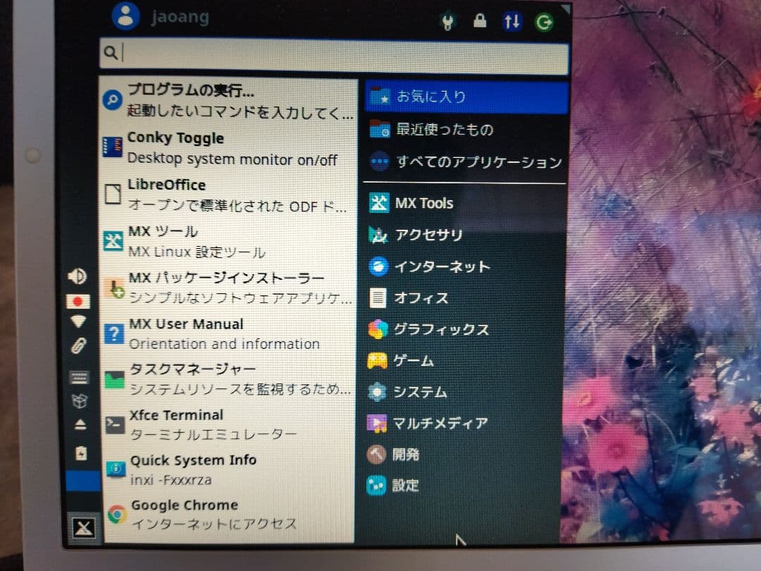761x571 pixels.
Task: Select the user avatar picture
Action: pyautogui.click(x=125, y=17)
